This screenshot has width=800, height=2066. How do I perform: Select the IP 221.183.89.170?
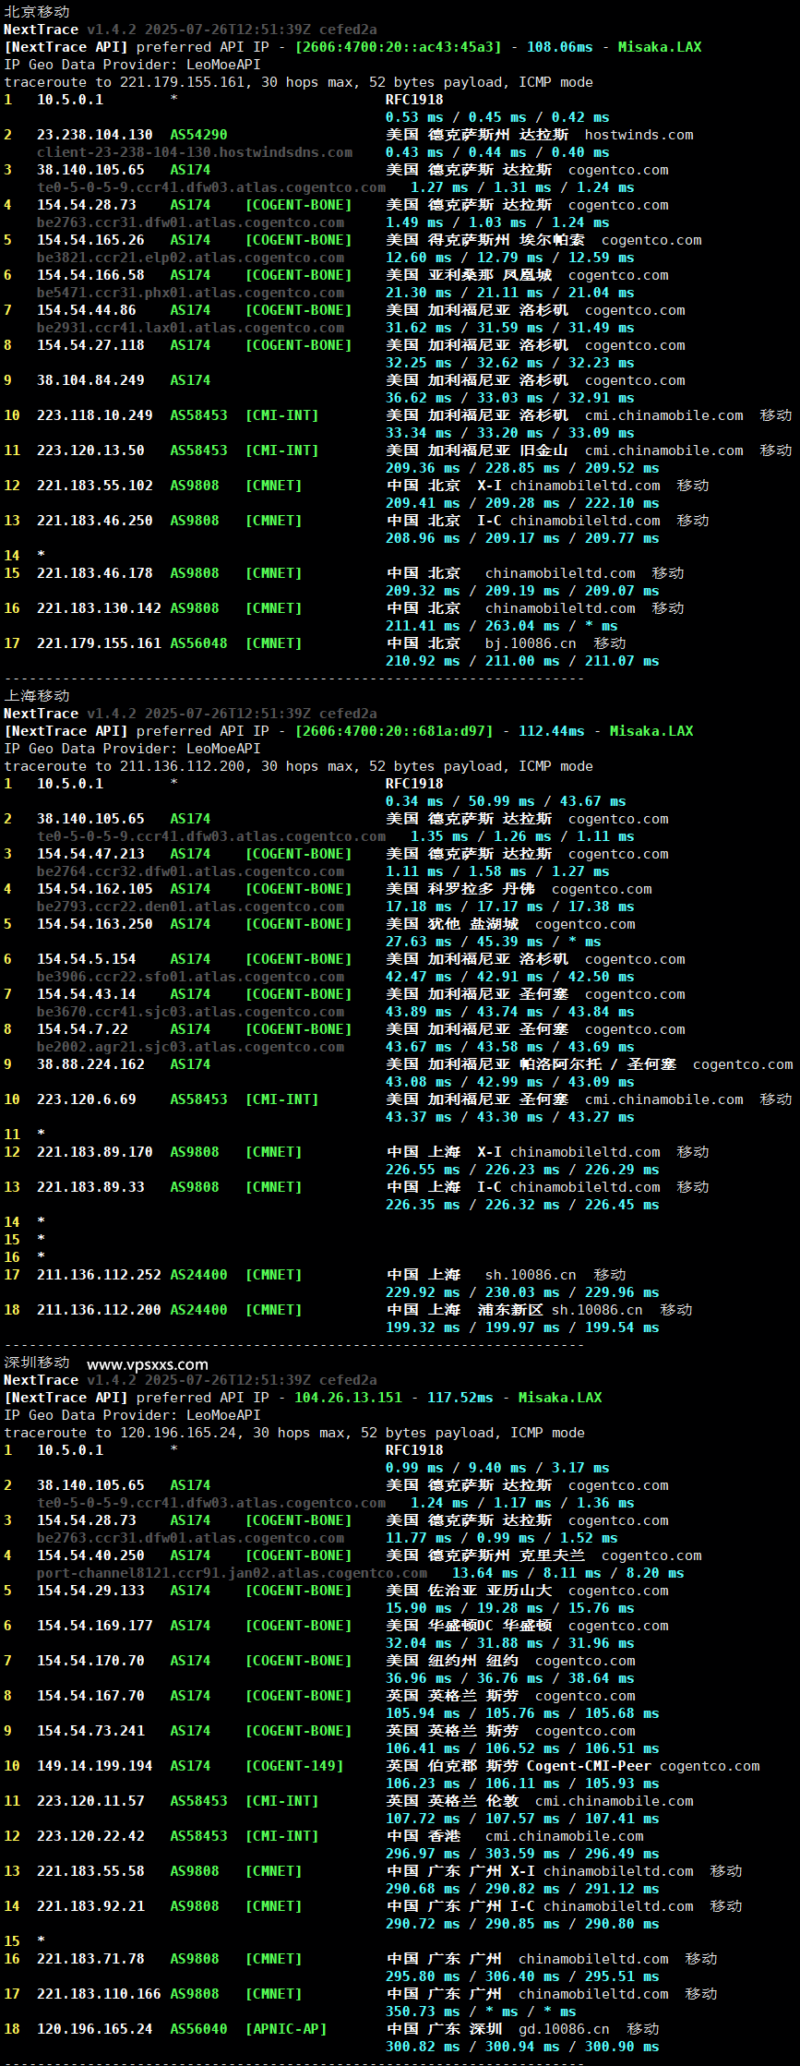point(95,1152)
